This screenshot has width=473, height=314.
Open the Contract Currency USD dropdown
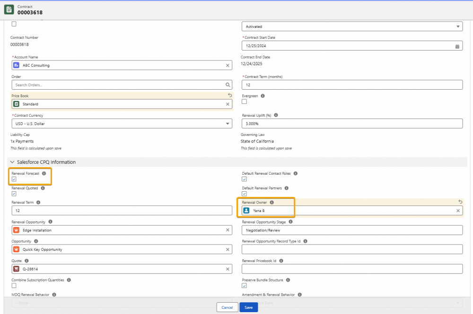[x=122, y=124]
